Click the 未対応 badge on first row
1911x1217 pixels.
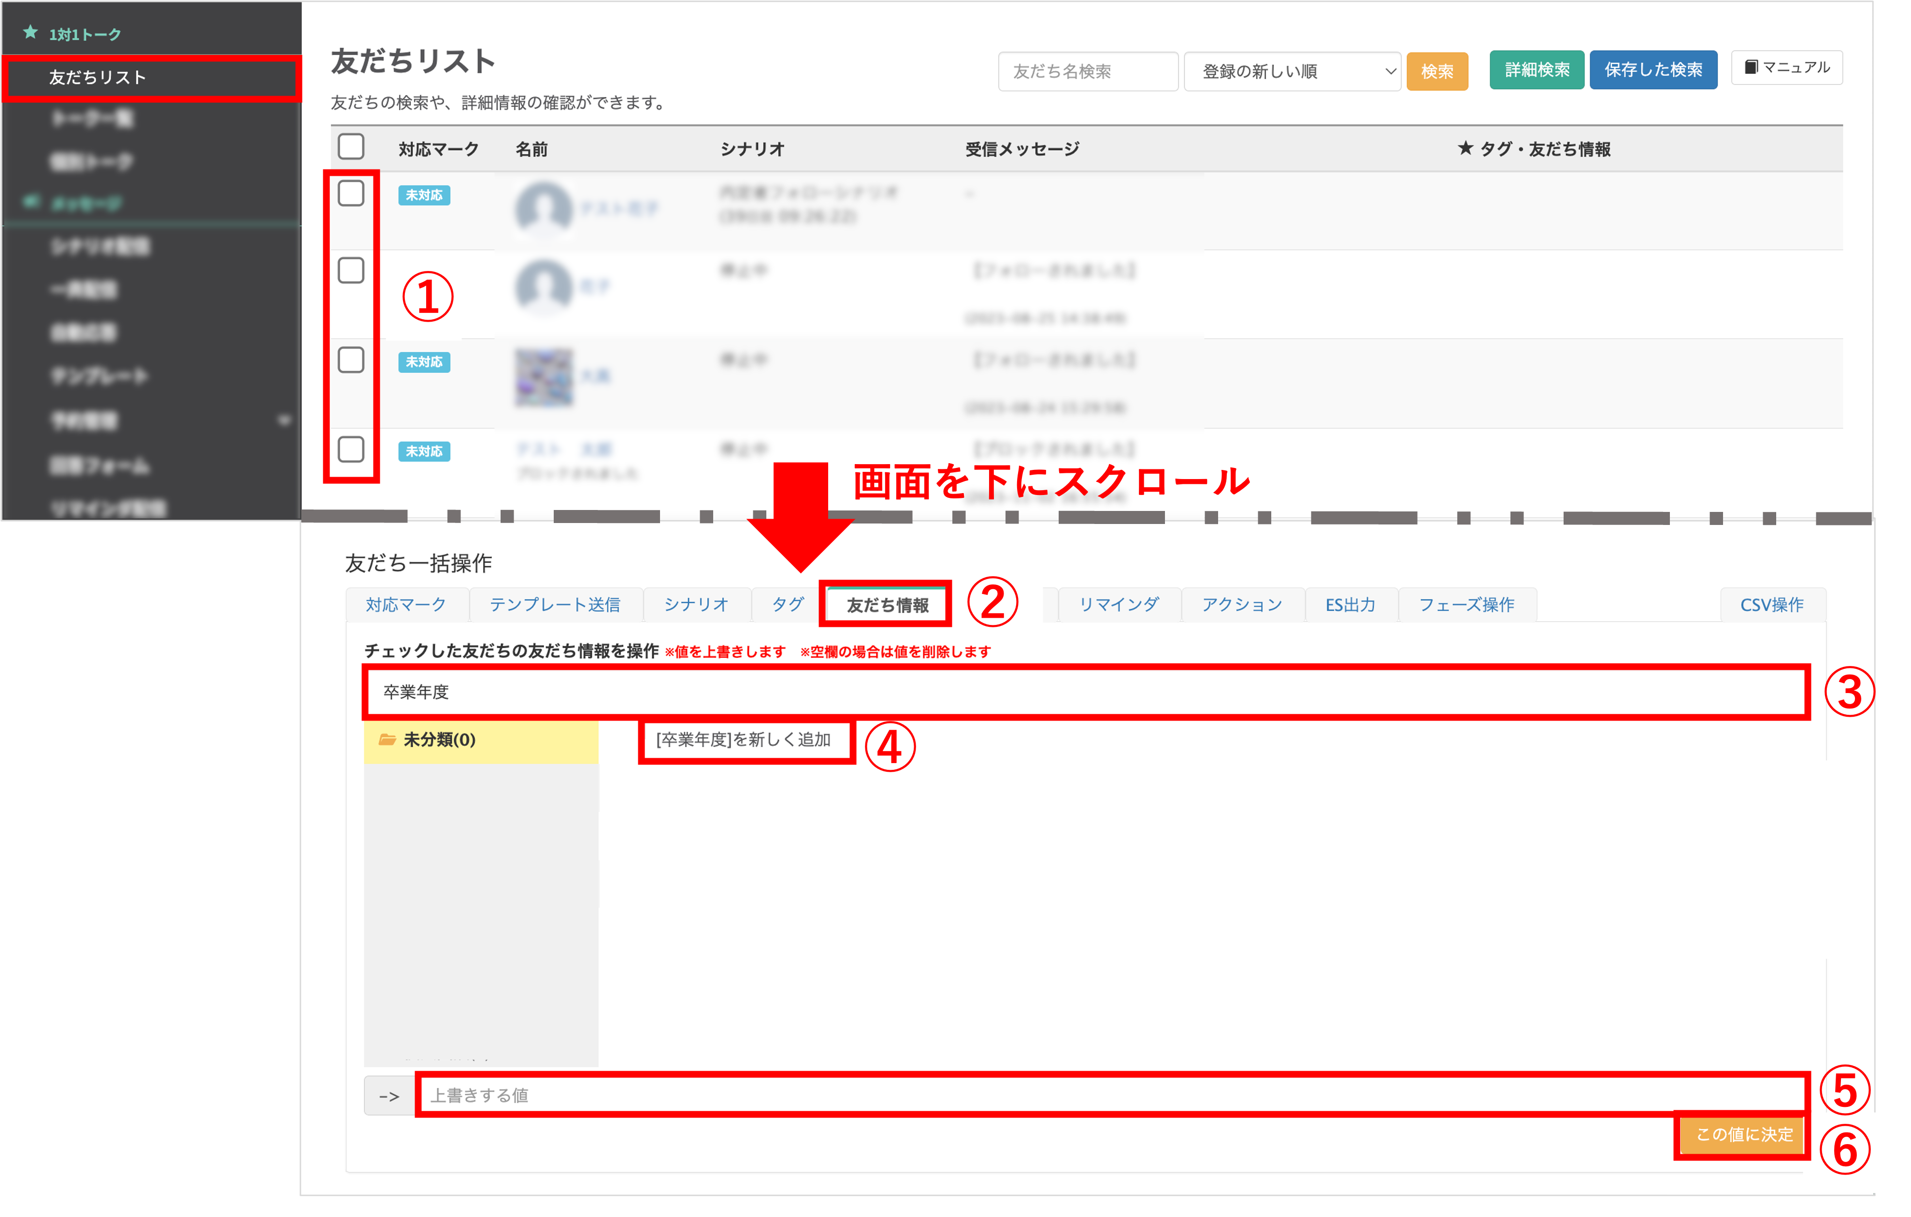tap(424, 195)
